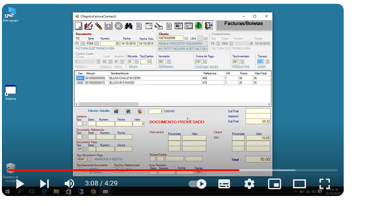
Task: Switch to theater mode
Action: click(x=299, y=184)
